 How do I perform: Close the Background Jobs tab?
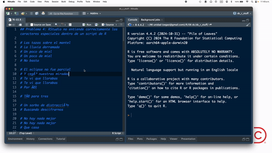pos(162,20)
